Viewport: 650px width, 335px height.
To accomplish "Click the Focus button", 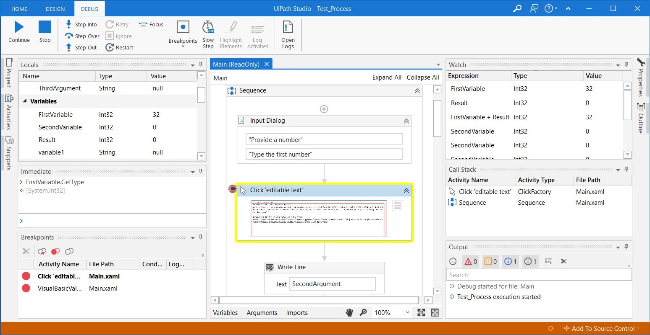I will (151, 24).
